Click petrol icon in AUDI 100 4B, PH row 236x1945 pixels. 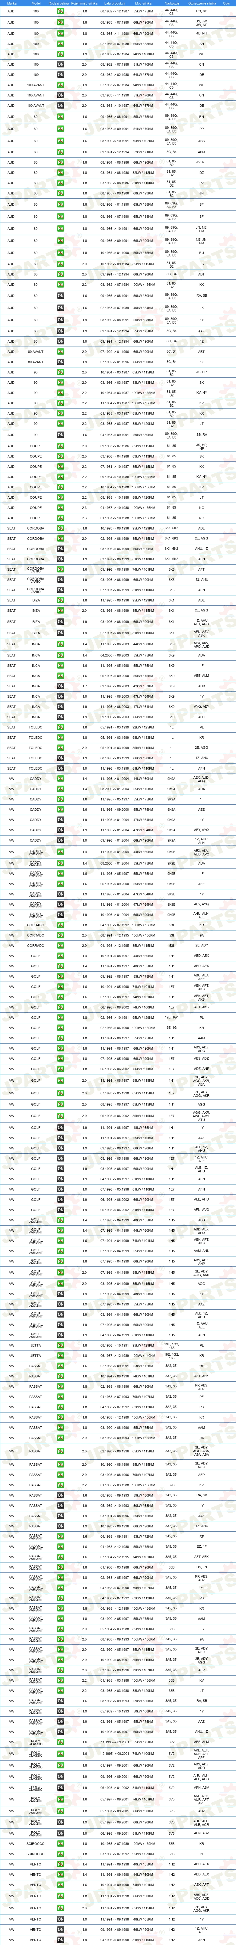pos(60,33)
